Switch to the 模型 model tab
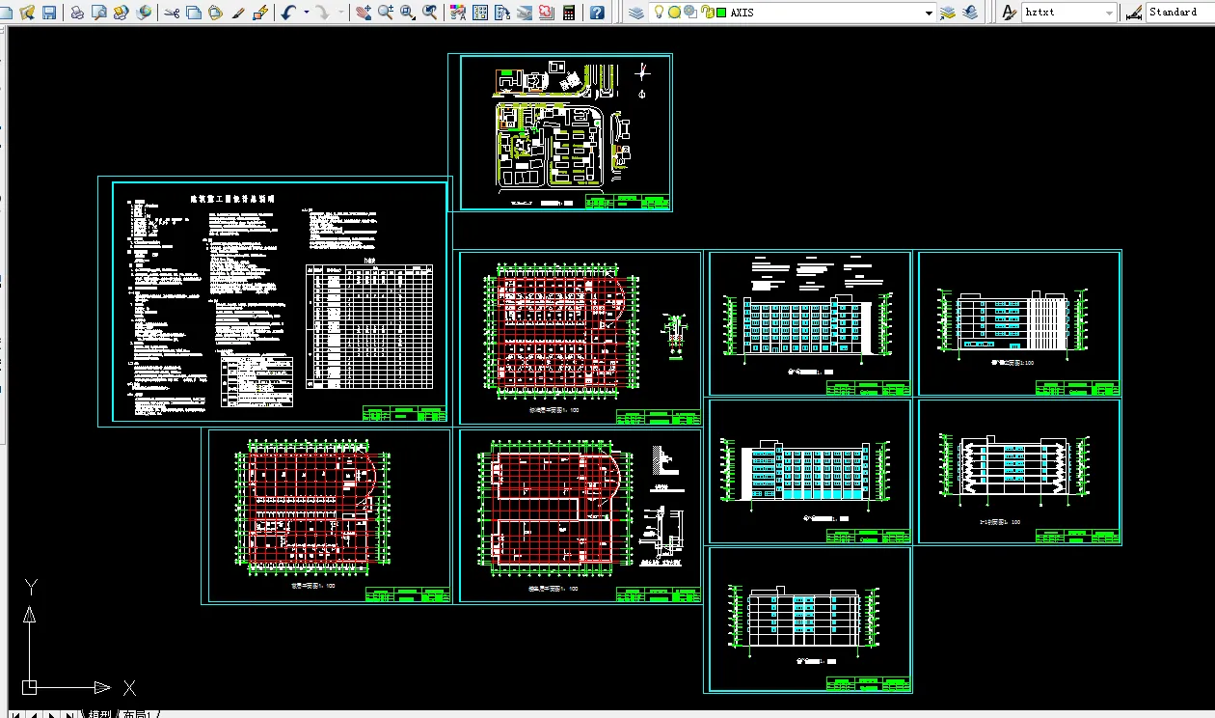The height and width of the screenshot is (718, 1215). tap(98, 714)
